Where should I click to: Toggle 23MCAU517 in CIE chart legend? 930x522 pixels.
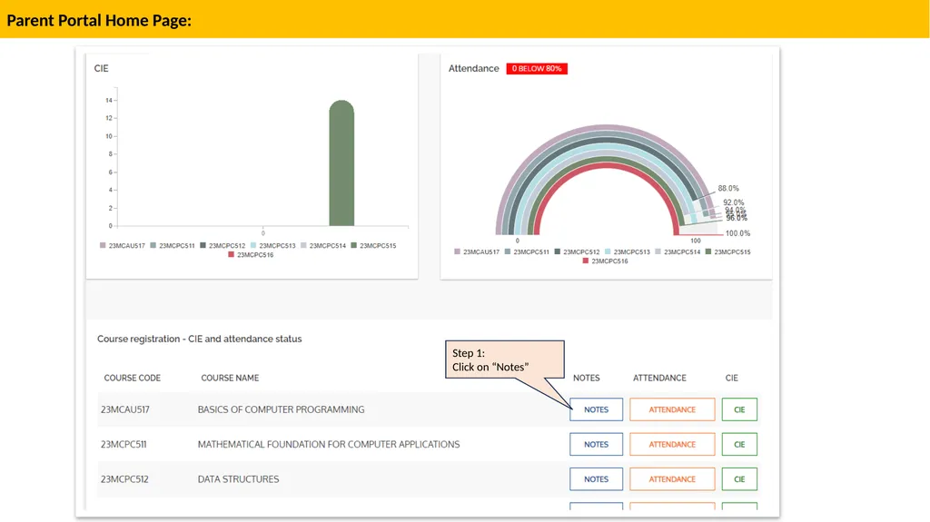[x=123, y=246]
